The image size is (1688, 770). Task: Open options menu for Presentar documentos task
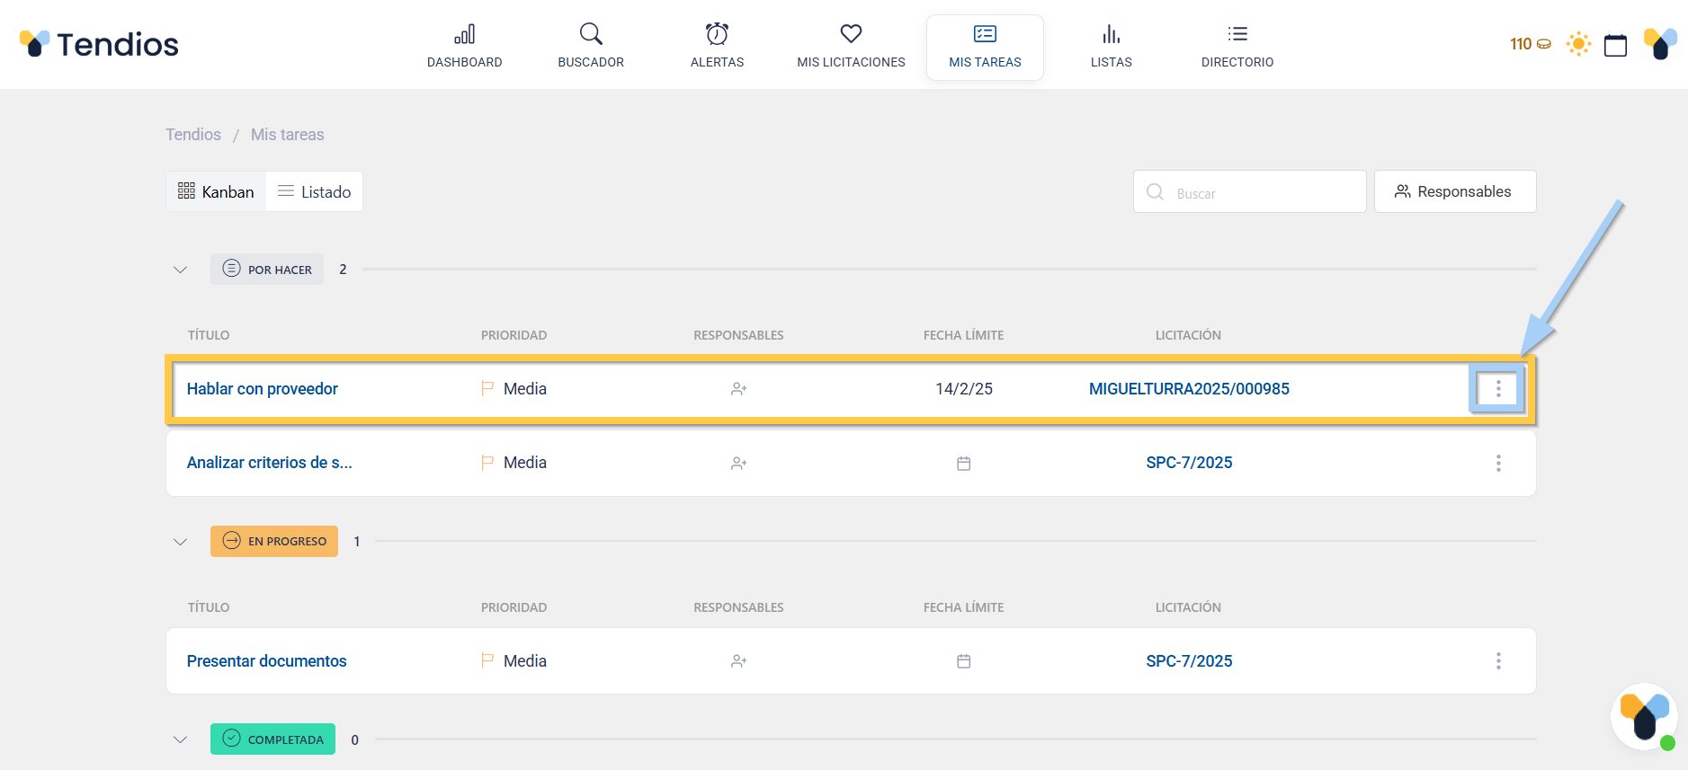[1497, 661]
